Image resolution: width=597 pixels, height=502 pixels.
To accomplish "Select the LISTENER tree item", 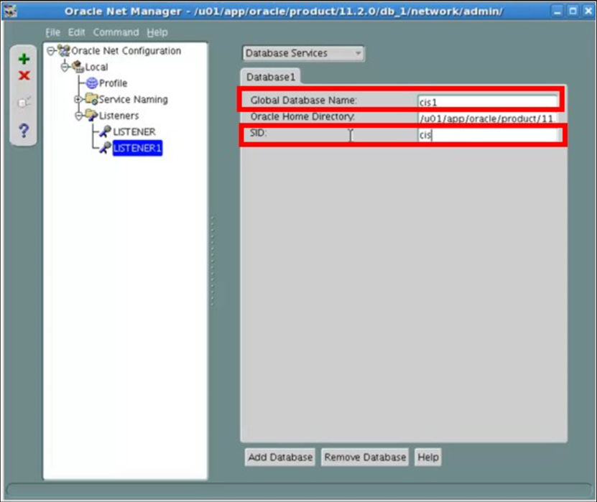I will coord(134,131).
